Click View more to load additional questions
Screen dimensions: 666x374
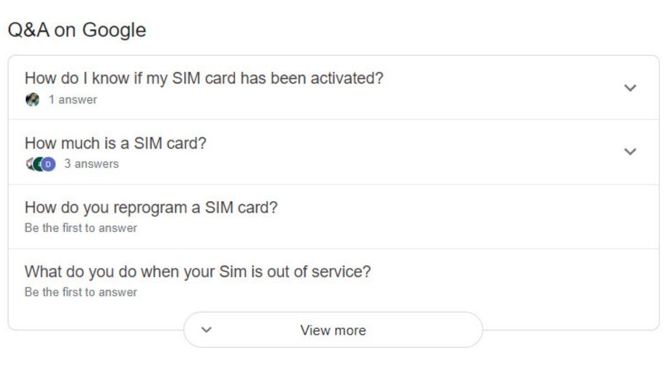pyautogui.click(x=333, y=330)
